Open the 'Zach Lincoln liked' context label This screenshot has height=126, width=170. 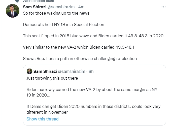pyautogui.click(x=39, y=1)
